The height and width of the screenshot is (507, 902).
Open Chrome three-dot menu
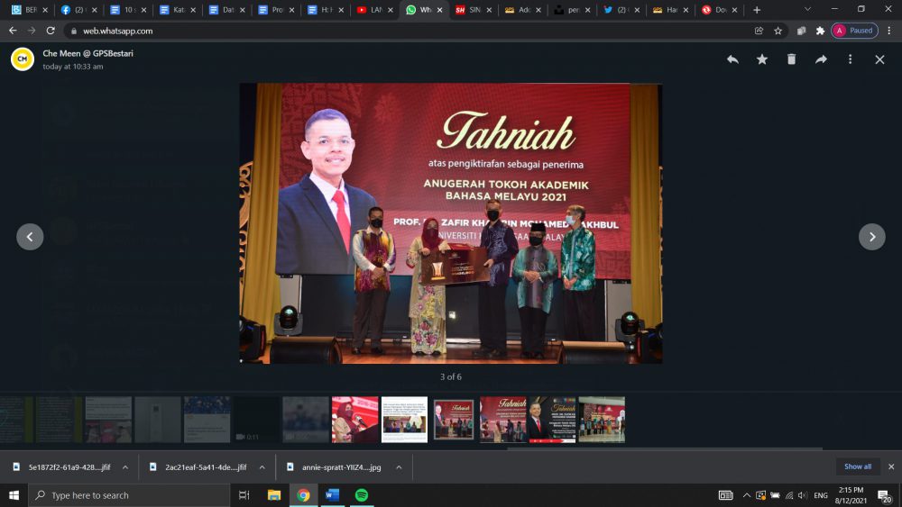pos(889,31)
